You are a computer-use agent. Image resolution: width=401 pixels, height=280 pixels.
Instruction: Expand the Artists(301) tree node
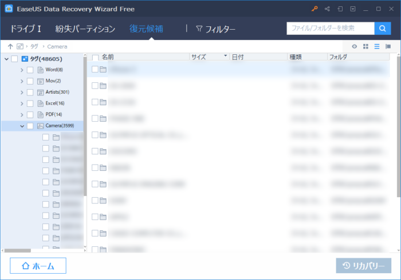pos(22,93)
